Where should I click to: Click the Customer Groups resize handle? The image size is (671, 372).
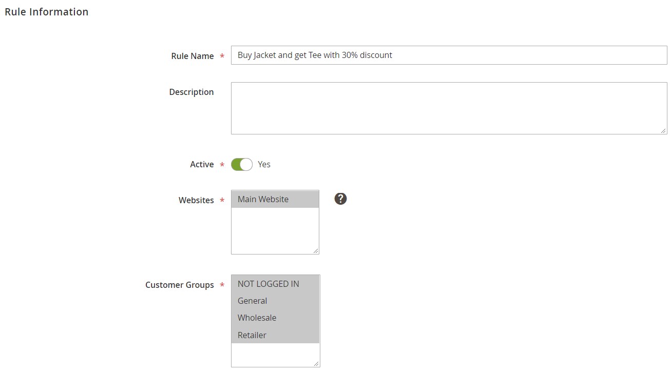pos(316,364)
